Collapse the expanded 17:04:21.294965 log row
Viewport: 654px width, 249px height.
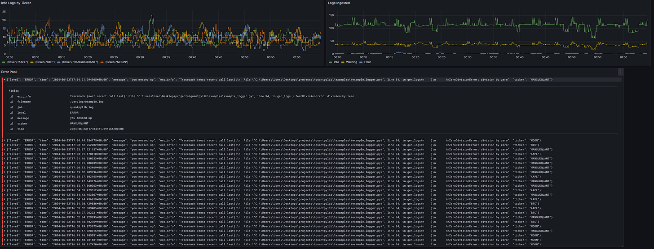pos(4,80)
